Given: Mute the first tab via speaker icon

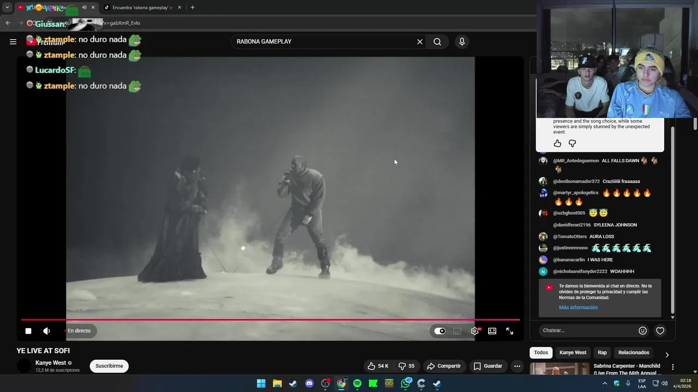Looking at the screenshot, I should point(84,8).
